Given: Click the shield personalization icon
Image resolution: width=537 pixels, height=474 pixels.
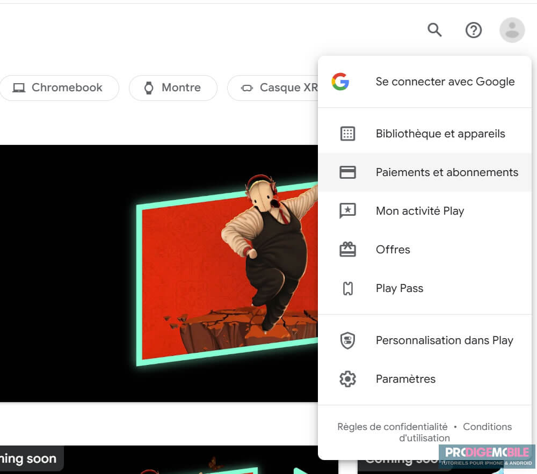Looking at the screenshot, I should click(x=347, y=340).
